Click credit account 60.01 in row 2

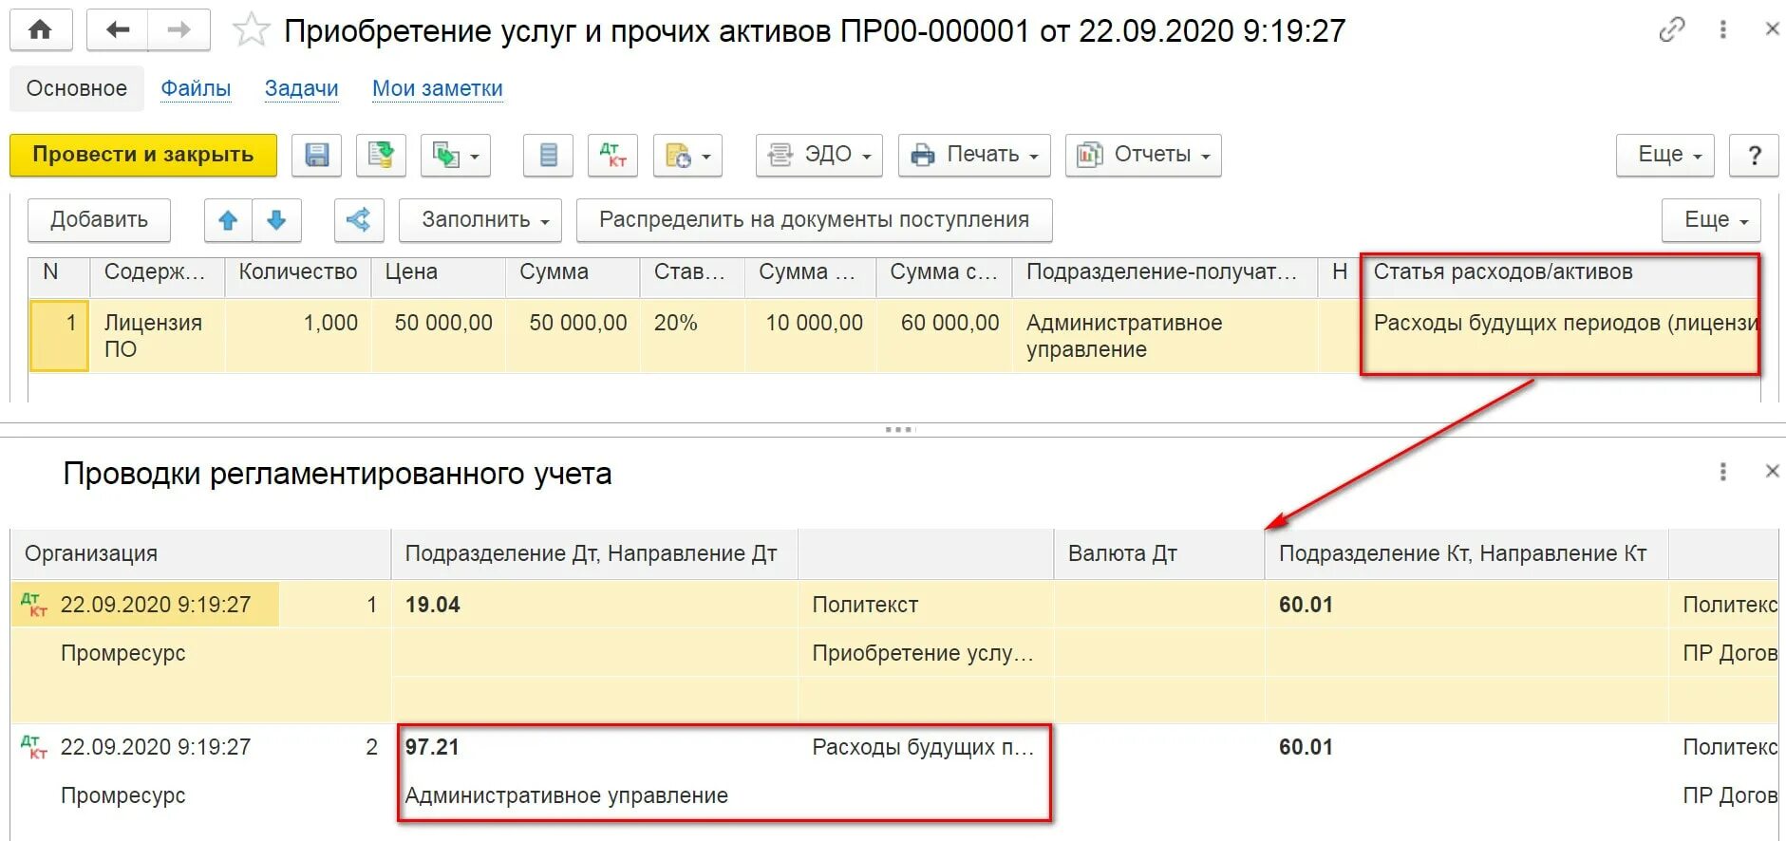coord(1306,747)
